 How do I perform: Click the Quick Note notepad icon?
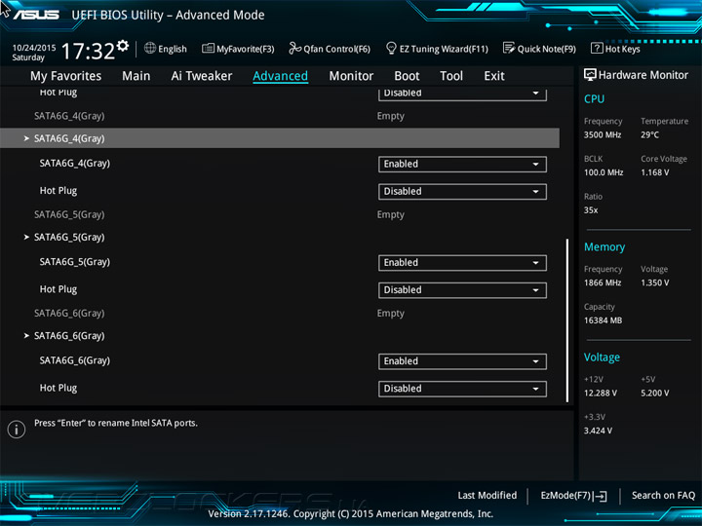tap(509, 48)
